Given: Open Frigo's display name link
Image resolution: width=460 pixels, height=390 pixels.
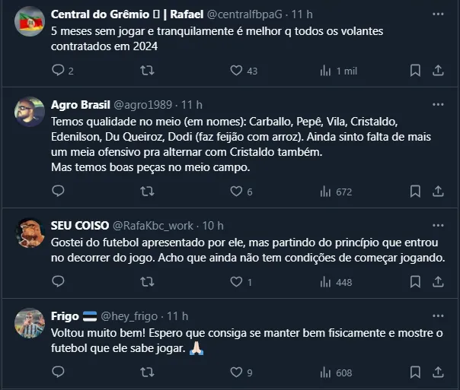Looking at the screenshot, I should tap(65, 315).
